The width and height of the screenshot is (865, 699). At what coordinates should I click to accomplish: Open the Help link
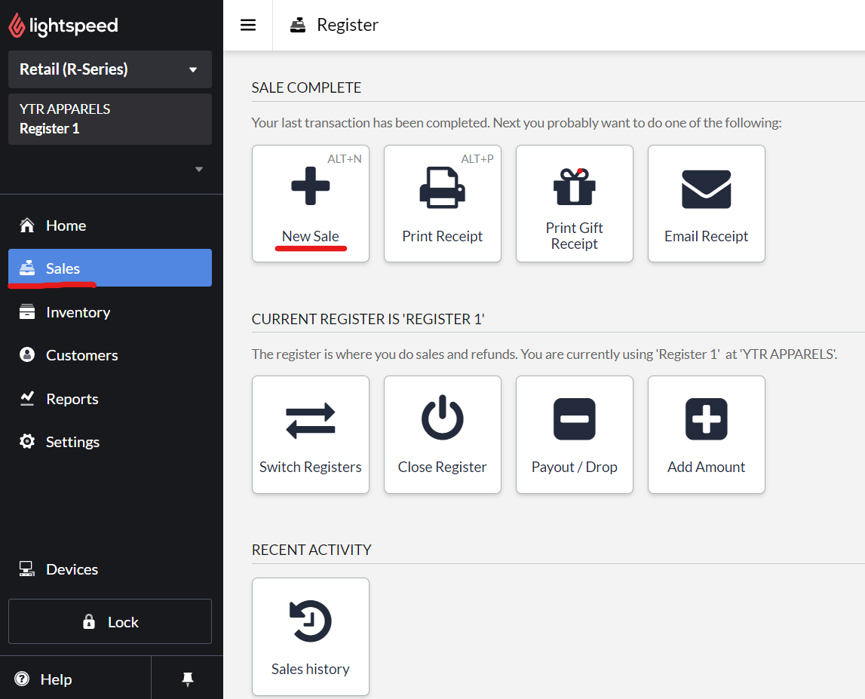click(55, 679)
